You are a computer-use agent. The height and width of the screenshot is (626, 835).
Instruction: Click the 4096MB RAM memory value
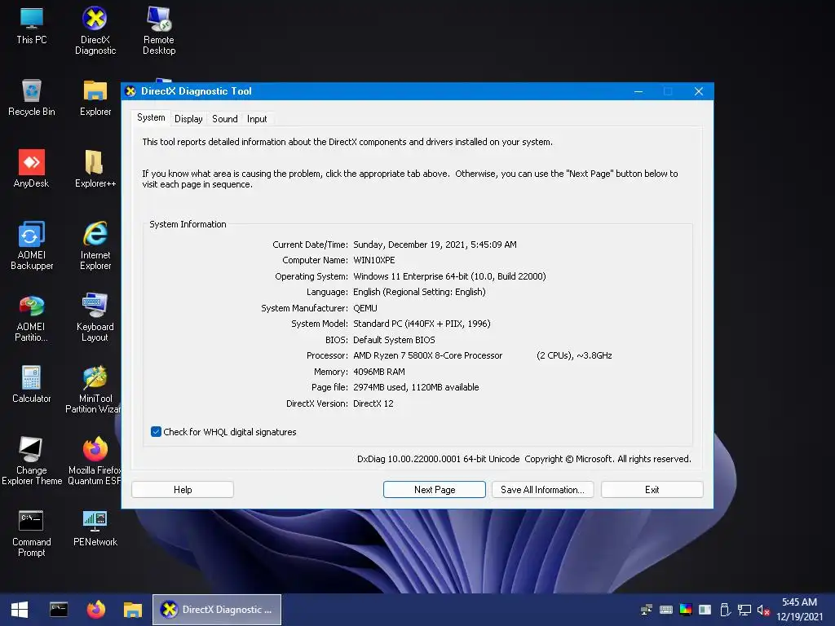click(379, 372)
